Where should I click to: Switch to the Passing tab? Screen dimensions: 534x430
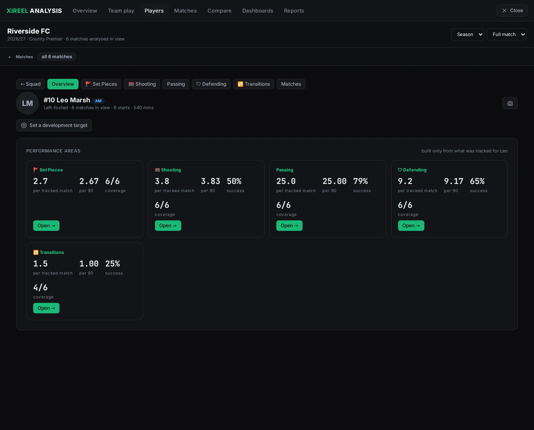176,84
